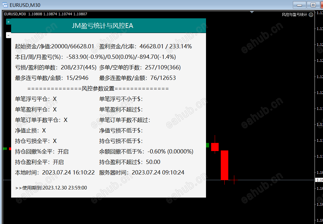The width and height of the screenshot is (323, 224).
Task: Click the JM盈亏统计与风控EA panel title bar
Action: click(109, 26)
